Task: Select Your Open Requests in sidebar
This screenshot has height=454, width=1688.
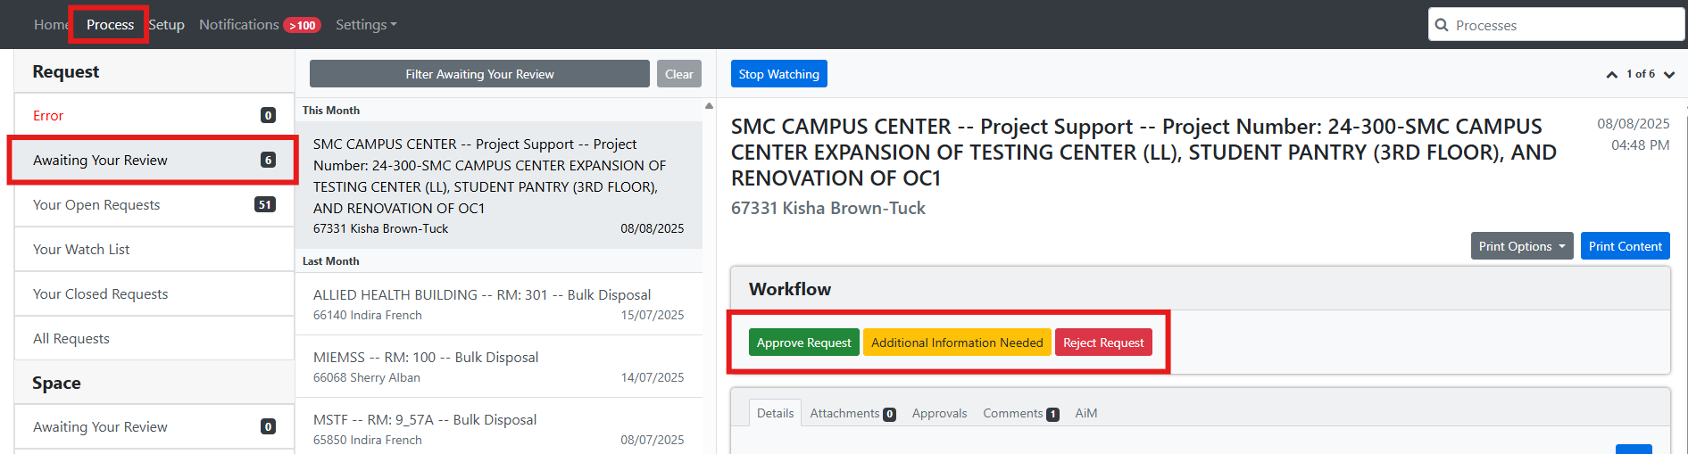Action: 96,204
